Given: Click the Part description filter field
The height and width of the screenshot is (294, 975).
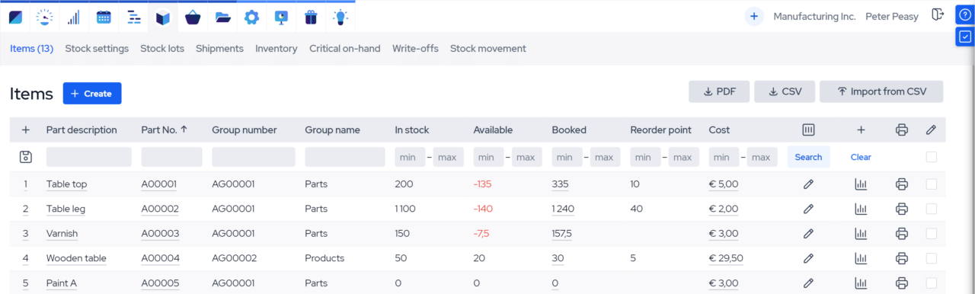Looking at the screenshot, I should 88,157.
